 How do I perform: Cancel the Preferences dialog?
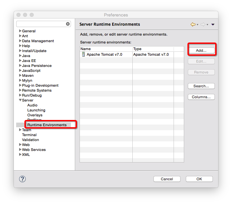[167, 179]
